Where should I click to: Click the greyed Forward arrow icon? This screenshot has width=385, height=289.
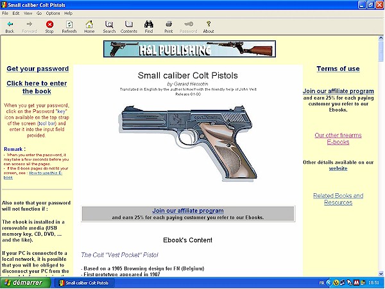(x=30, y=24)
